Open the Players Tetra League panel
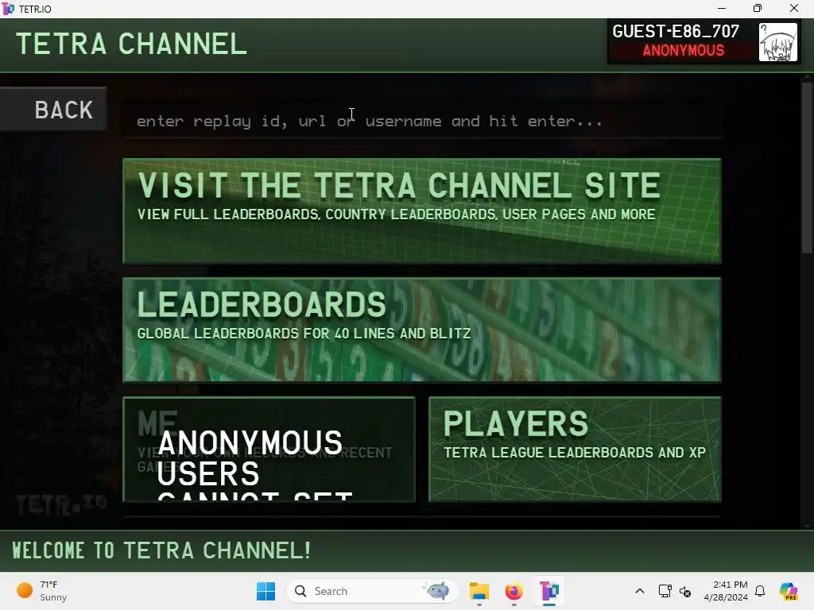The height and width of the screenshot is (610, 814). tap(575, 449)
